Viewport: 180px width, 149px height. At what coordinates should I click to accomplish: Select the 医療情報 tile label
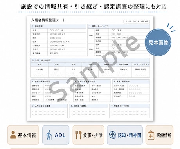164,135
